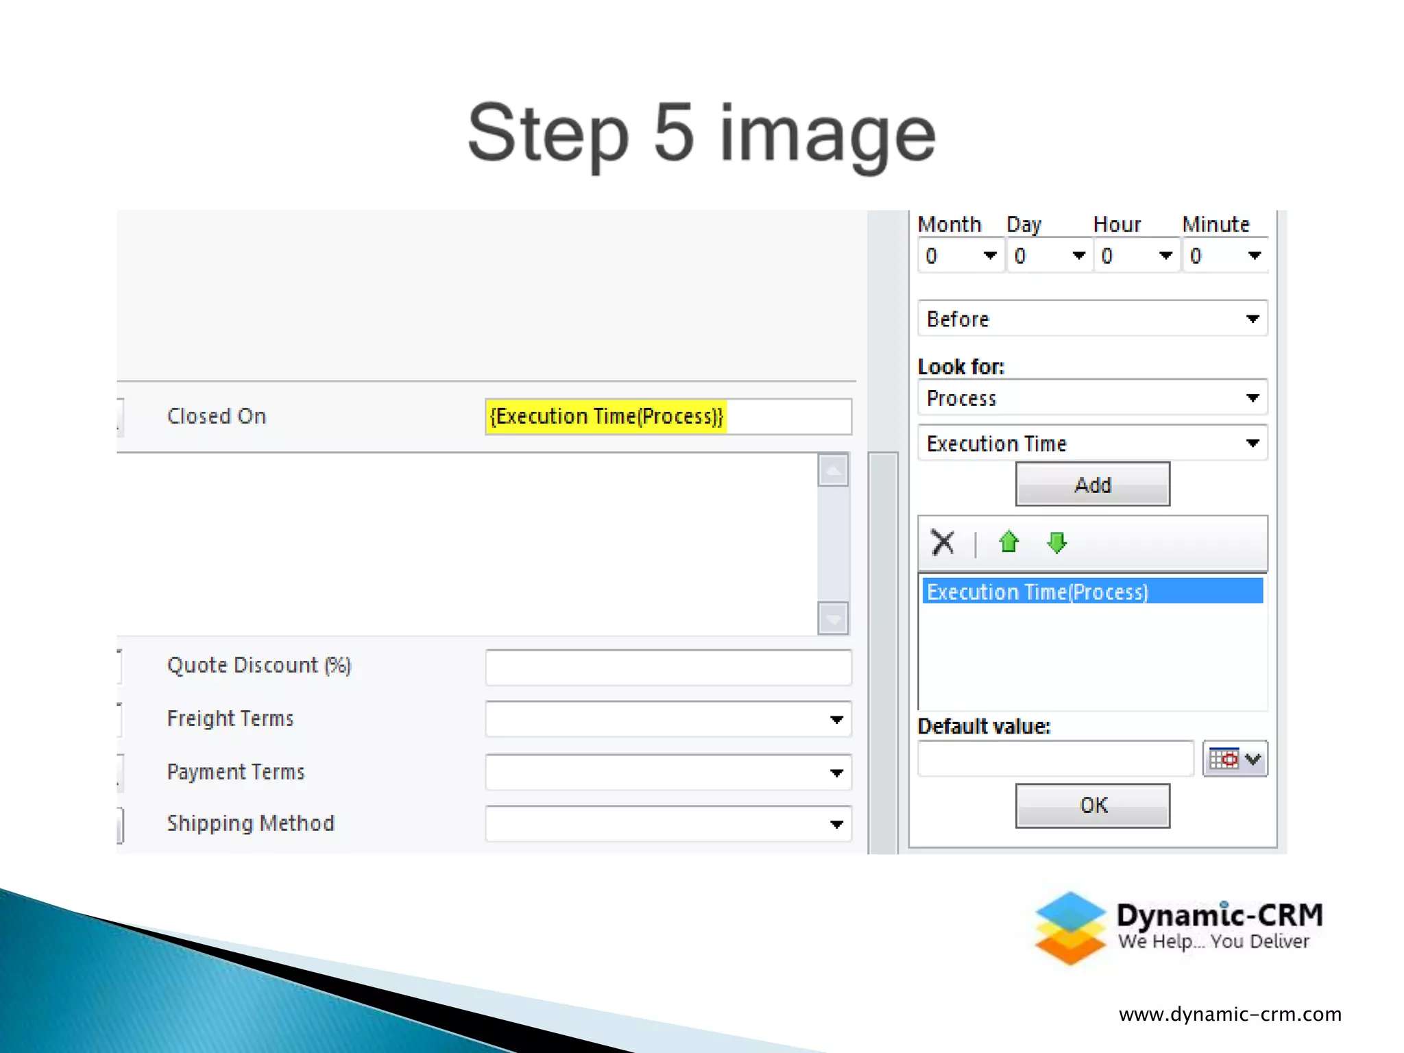
Task: Click the Dynamic-CRM logo
Action: [x=1178, y=928]
